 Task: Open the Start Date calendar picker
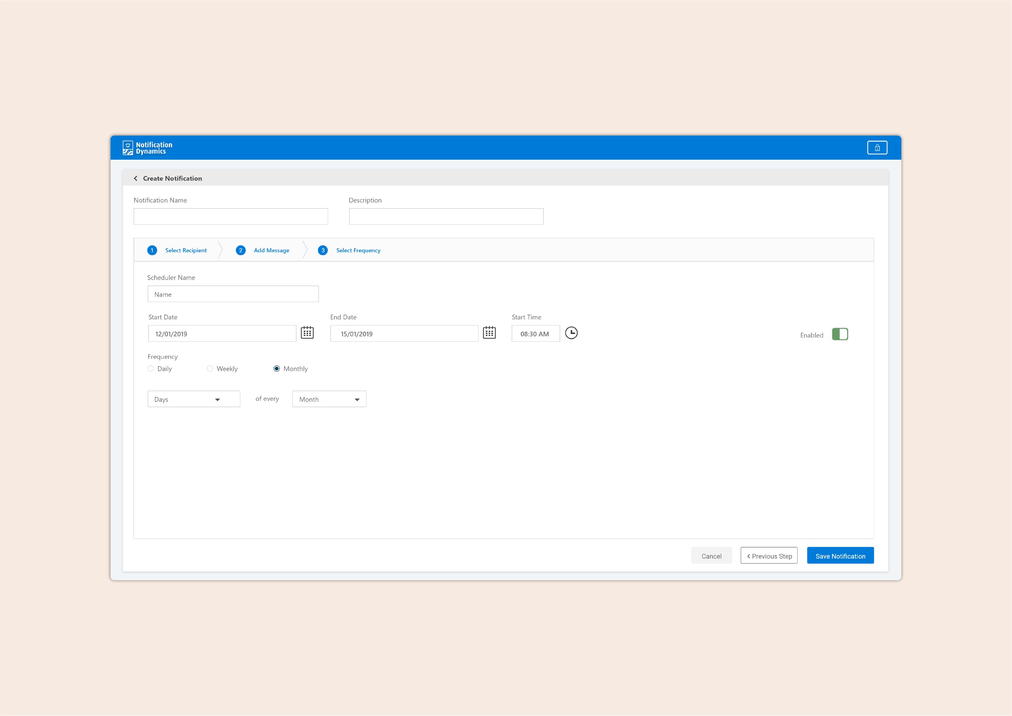pos(307,332)
